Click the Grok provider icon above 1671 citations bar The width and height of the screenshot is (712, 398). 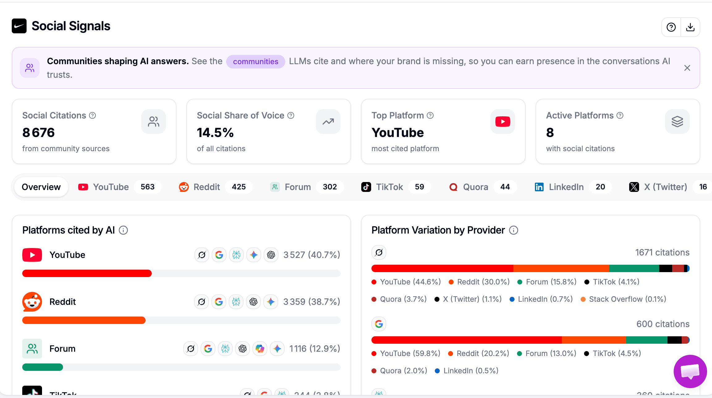point(379,253)
